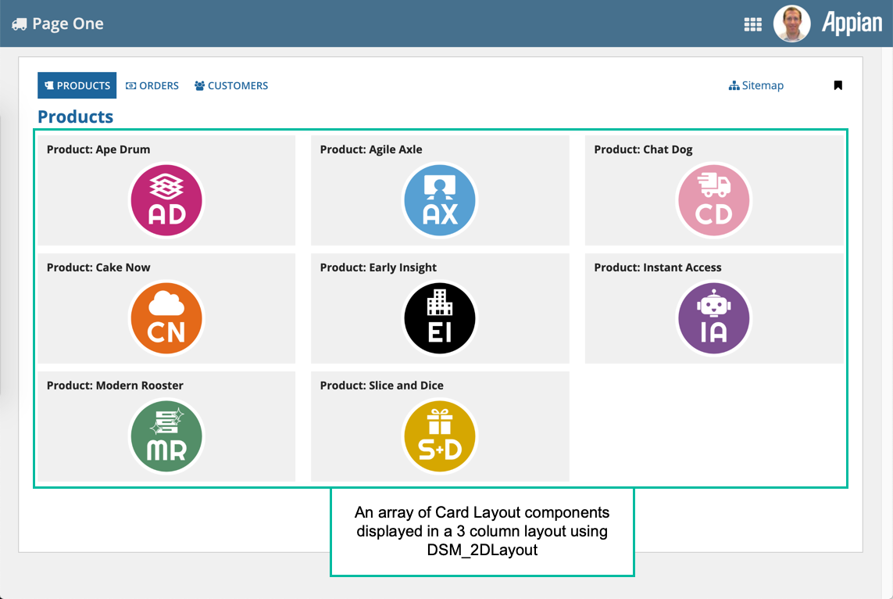Switch to the Orders tab

[x=152, y=86]
